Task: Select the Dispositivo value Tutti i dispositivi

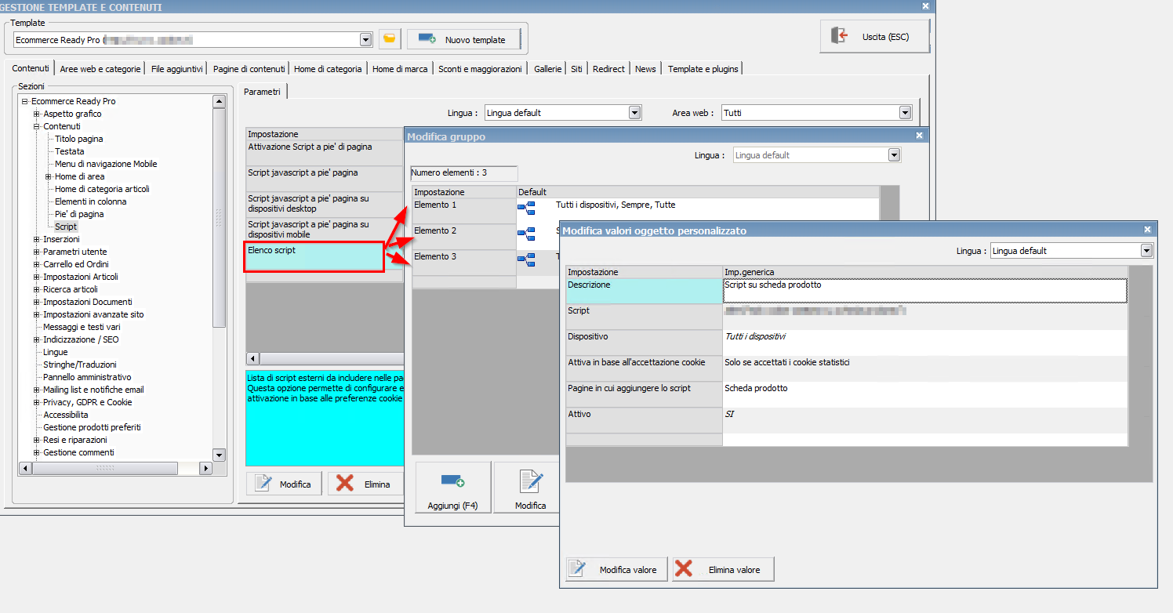Action: [x=925, y=343]
